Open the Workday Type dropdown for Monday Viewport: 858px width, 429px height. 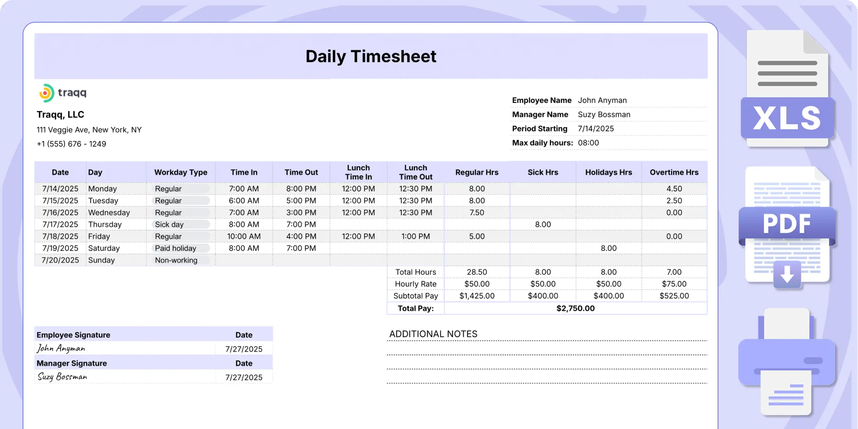[x=181, y=189]
